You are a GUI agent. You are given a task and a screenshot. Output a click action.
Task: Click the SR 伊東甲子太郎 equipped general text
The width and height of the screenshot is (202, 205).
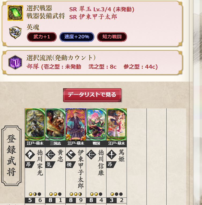[93, 17]
